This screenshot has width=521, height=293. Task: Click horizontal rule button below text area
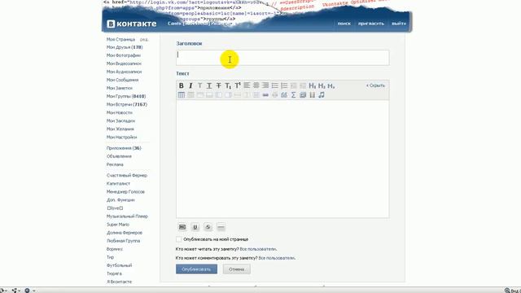click(x=221, y=227)
